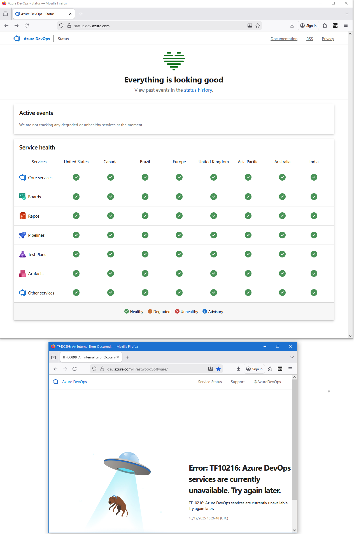
Task: Click @AzureDevOps link on error page
Action: click(x=267, y=382)
